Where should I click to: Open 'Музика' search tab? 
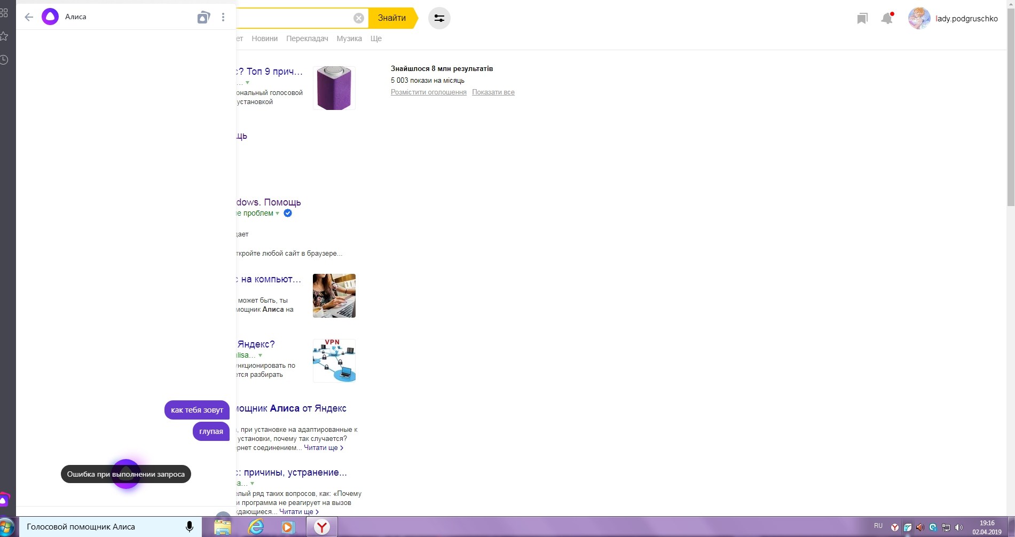pyautogui.click(x=349, y=38)
